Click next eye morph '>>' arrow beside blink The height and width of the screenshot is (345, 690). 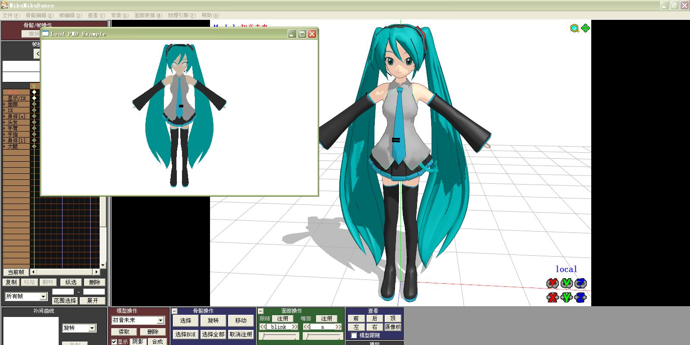click(295, 327)
